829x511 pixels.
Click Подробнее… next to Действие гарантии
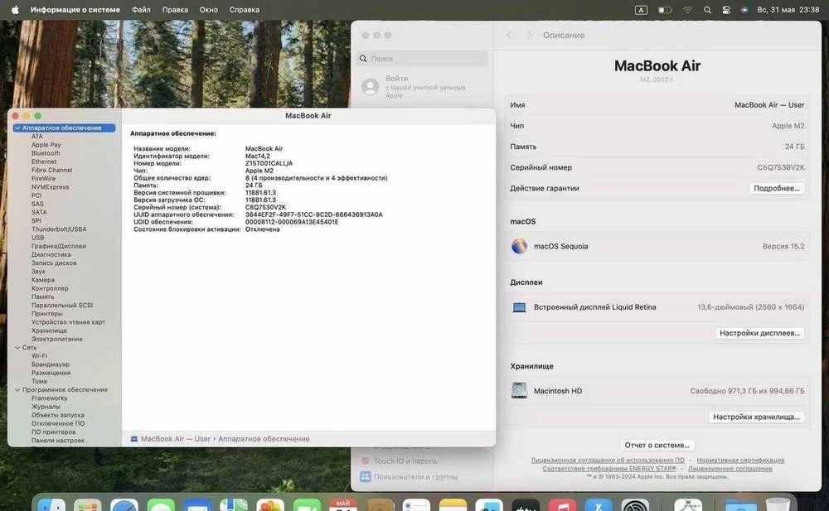pyautogui.click(x=777, y=189)
